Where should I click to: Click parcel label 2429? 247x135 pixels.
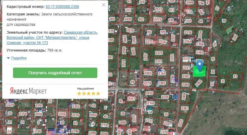128,19
